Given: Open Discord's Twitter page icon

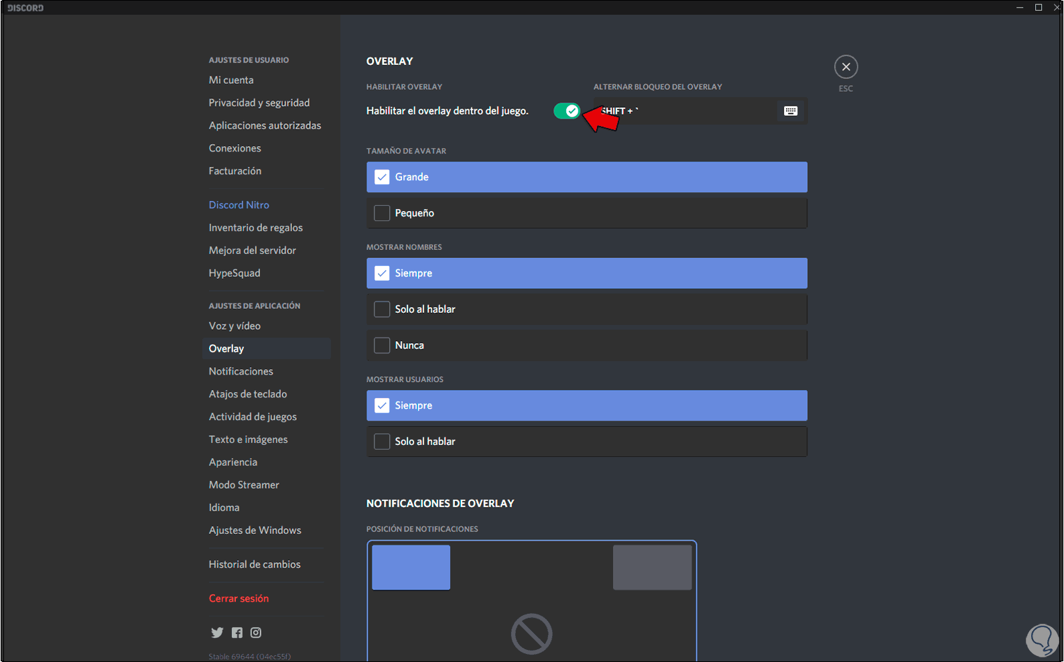Looking at the screenshot, I should [217, 633].
